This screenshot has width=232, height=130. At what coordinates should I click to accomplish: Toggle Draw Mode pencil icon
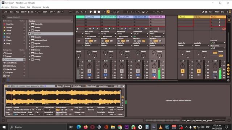pos(203,12)
